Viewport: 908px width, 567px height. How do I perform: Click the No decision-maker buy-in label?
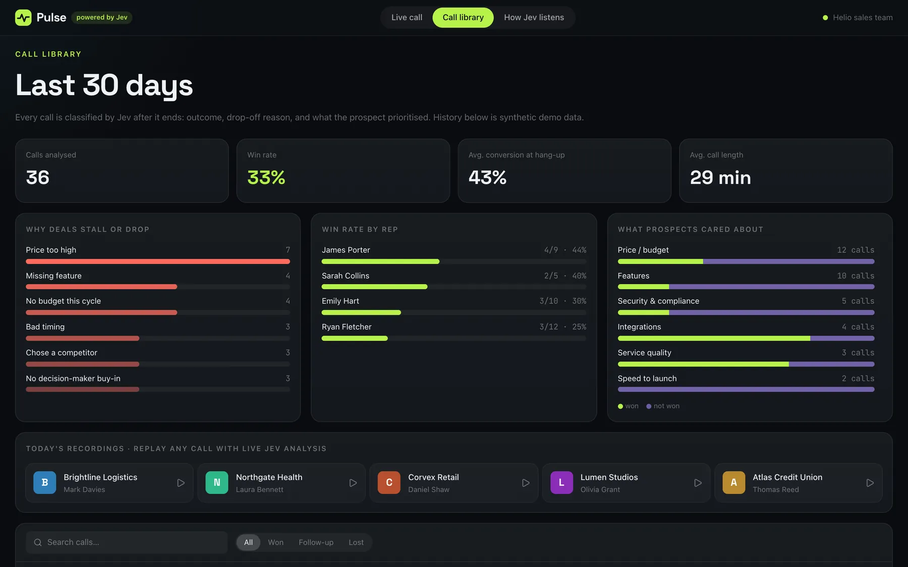tap(73, 379)
